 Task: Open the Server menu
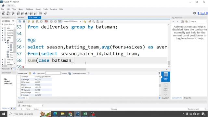tap(38, 9)
